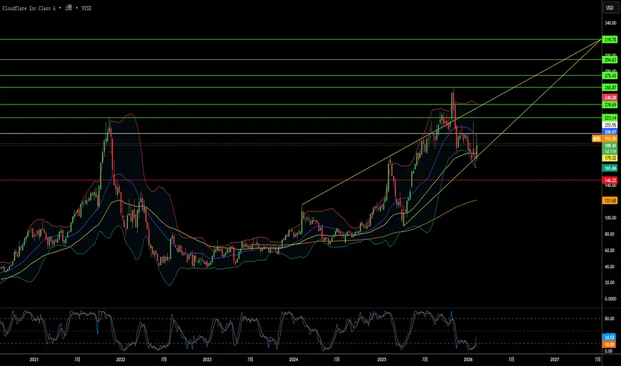
Task: Click the 2026 label on time axis
Action: click(x=468, y=359)
